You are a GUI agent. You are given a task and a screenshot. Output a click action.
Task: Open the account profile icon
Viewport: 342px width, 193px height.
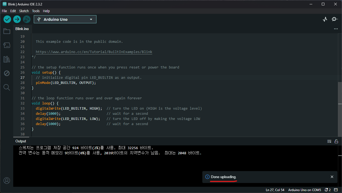(7, 181)
